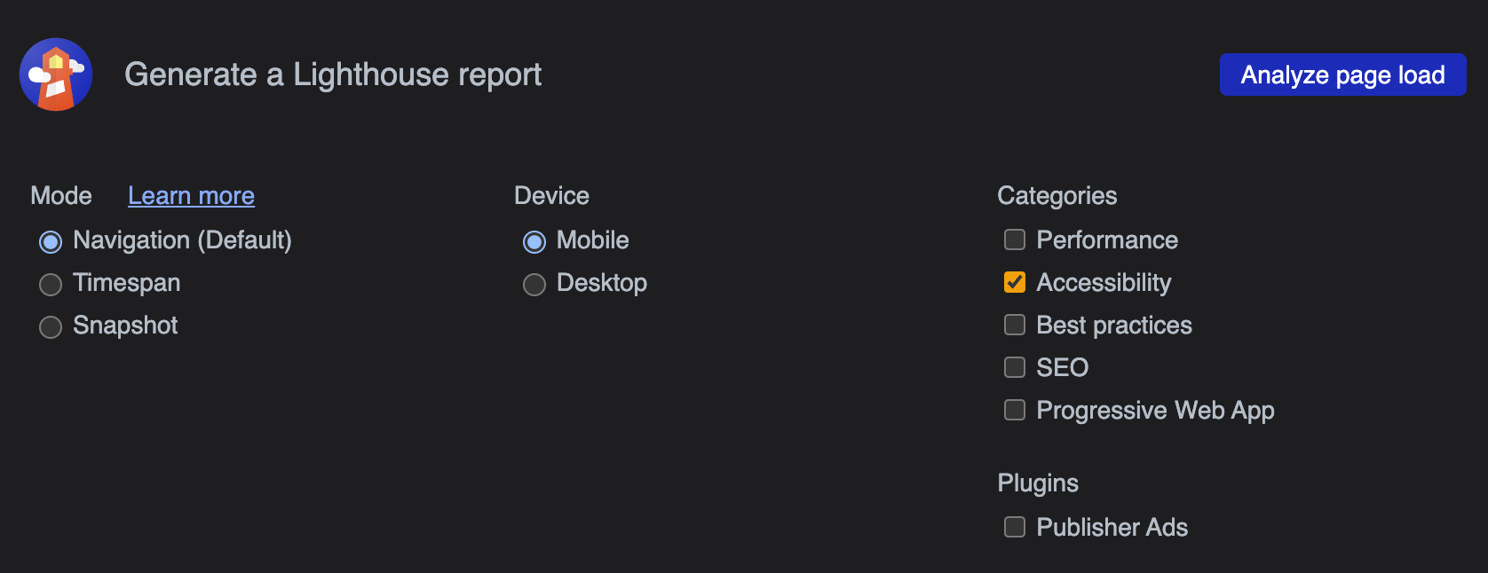This screenshot has width=1488, height=573.
Task: Click the Accessibility label text
Action: (x=1104, y=282)
